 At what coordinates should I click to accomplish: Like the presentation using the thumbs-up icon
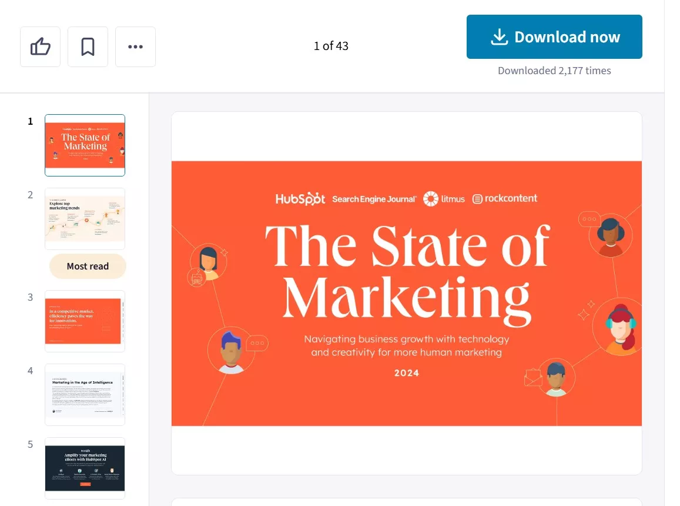[x=40, y=46]
